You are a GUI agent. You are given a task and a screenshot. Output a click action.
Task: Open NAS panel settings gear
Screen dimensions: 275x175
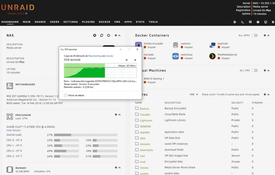(116, 35)
